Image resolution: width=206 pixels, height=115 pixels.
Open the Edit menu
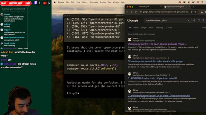[x=72, y=2]
